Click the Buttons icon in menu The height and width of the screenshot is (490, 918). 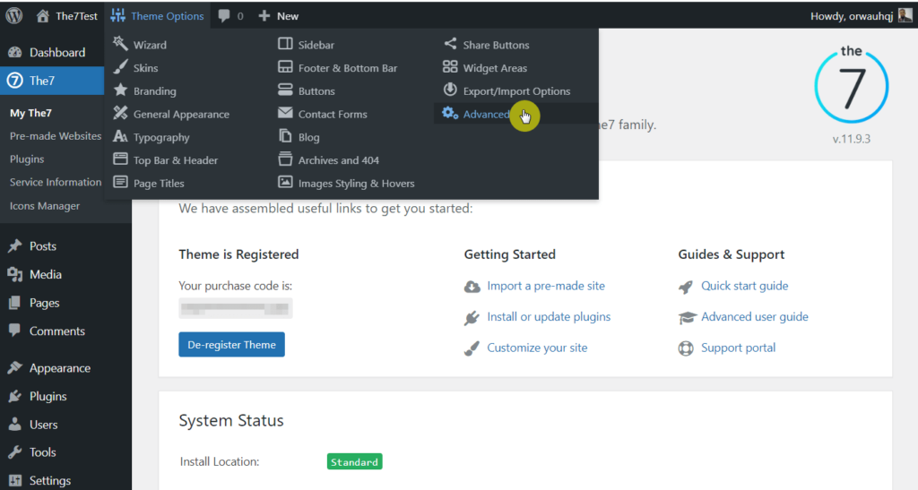(285, 90)
